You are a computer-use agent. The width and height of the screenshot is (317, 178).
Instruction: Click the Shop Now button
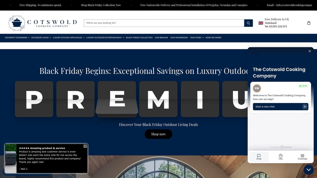[x=158, y=134]
